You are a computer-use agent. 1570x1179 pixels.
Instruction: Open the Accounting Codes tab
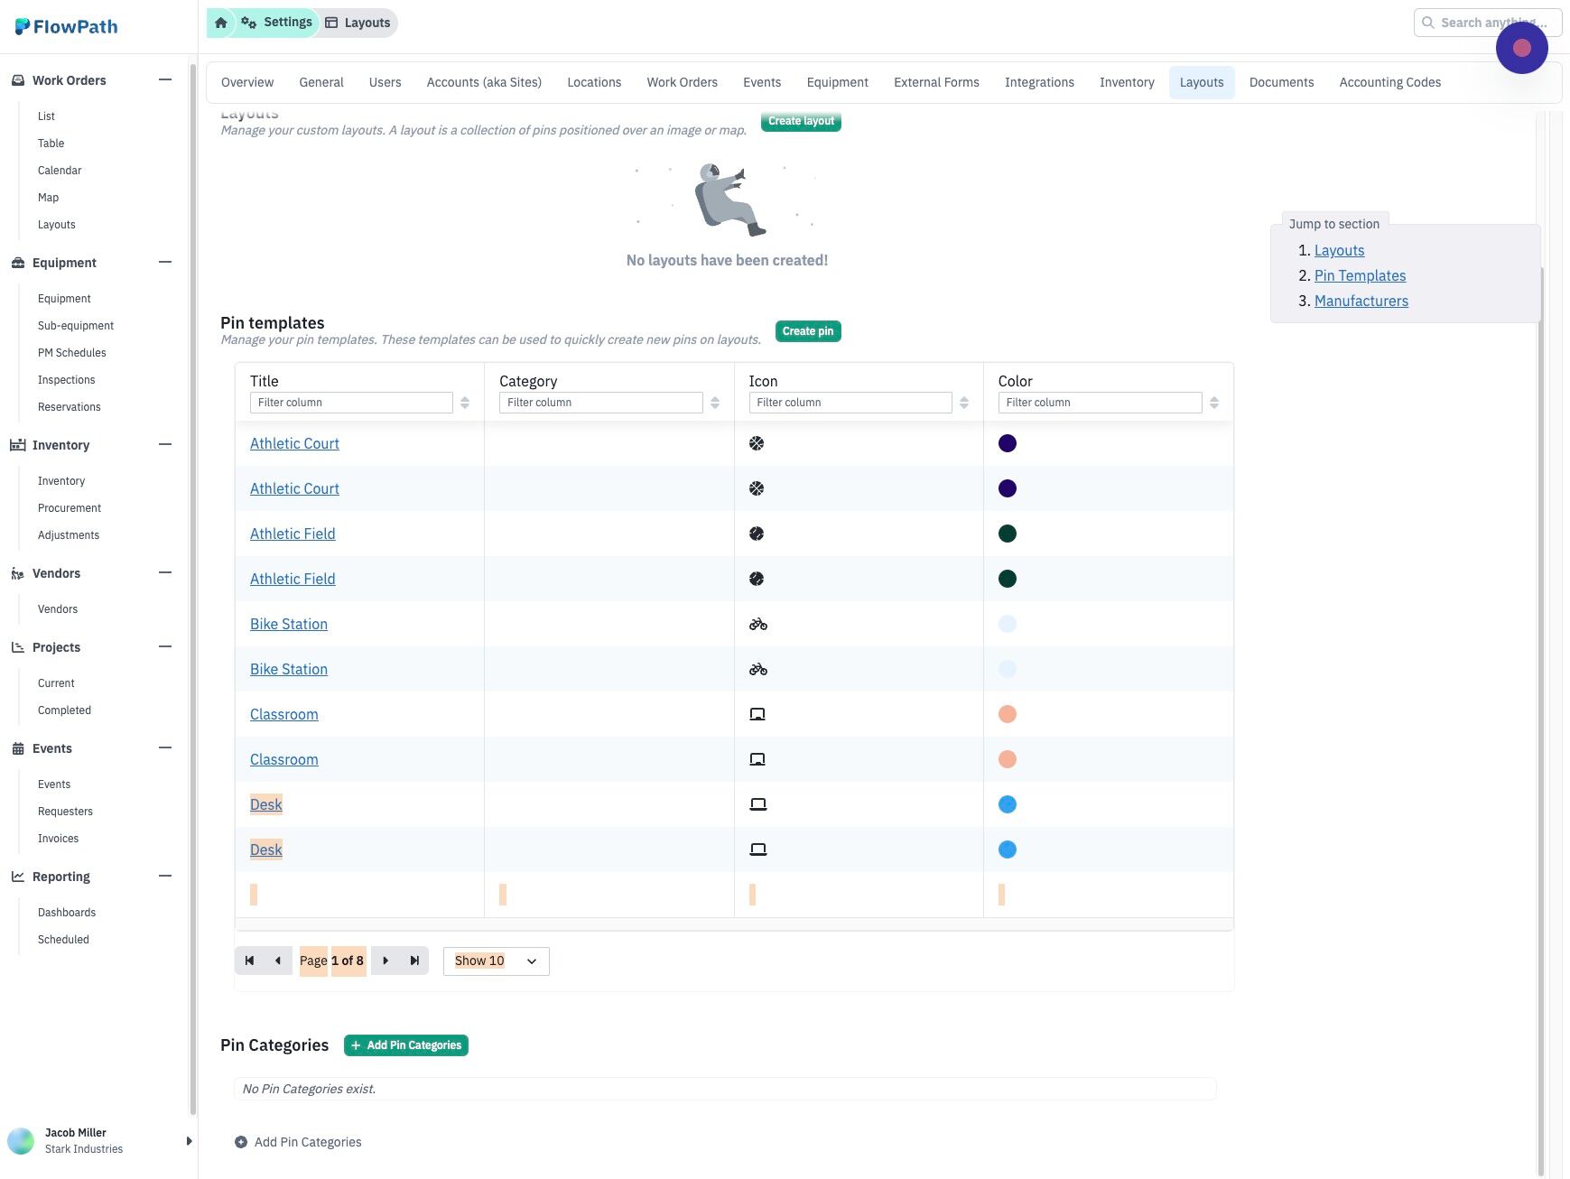click(x=1389, y=82)
